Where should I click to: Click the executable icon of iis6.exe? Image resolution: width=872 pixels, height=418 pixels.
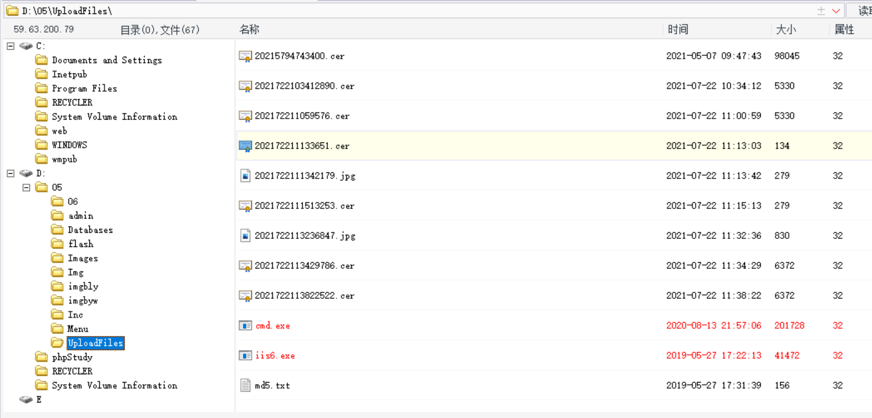click(x=245, y=355)
